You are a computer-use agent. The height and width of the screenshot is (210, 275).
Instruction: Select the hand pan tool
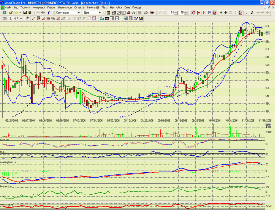click(x=16, y=18)
